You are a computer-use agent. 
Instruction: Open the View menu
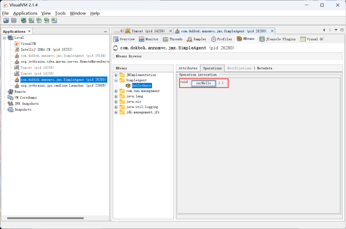[46, 13]
